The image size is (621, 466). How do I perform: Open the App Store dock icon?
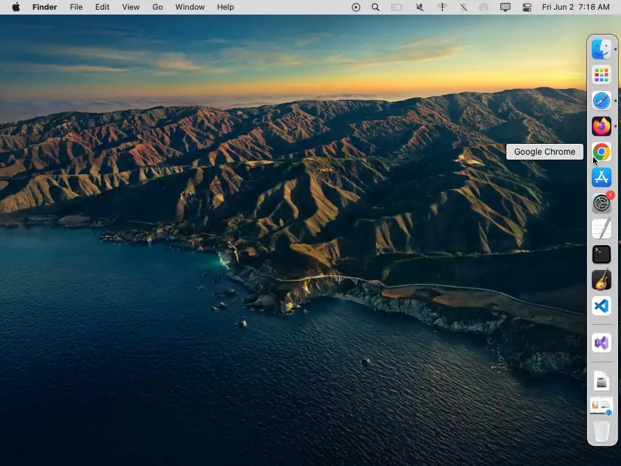602,178
